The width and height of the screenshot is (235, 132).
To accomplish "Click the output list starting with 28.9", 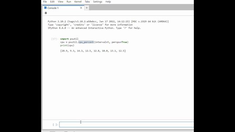I will [93, 51].
